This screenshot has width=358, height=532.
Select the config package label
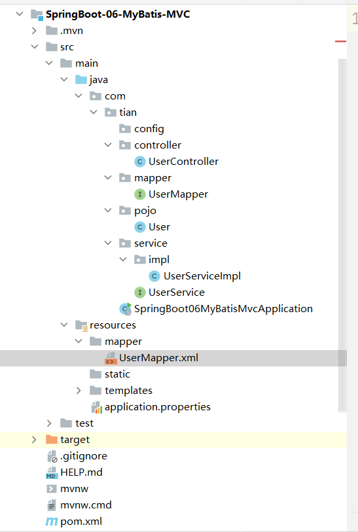tap(149, 130)
